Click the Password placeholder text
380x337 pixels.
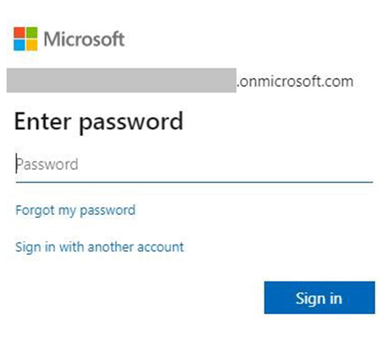[x=47, y=165]
